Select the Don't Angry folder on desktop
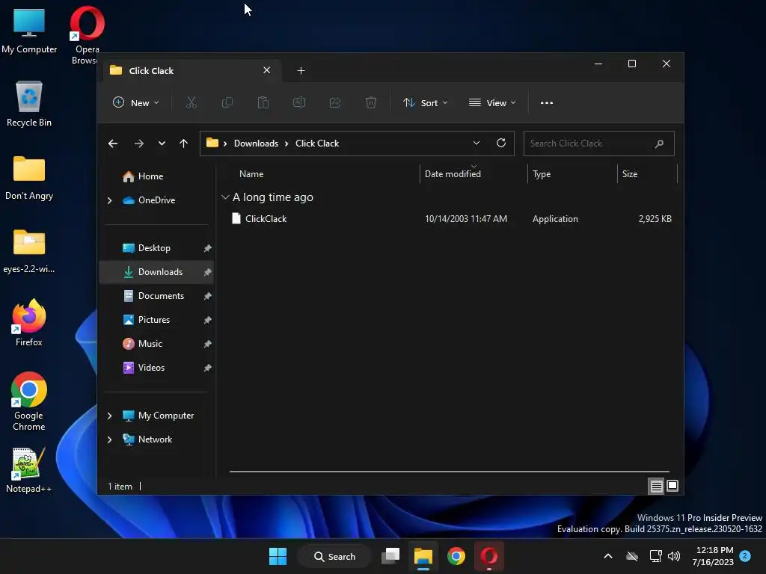The image size is (766, 574). click(x=29, y=178)
